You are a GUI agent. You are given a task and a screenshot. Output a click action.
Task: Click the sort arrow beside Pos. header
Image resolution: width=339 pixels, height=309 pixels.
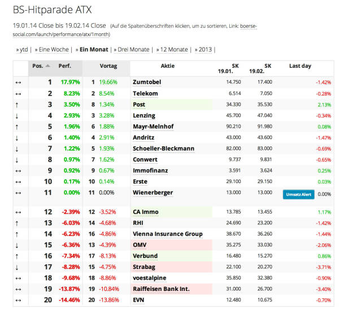pyautogui.click(x=47, y=66)
